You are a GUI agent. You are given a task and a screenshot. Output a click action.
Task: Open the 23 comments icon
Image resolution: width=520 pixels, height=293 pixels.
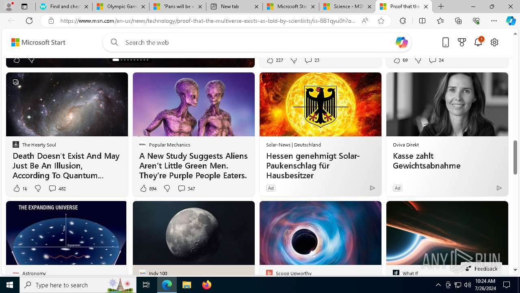(308, 60)
